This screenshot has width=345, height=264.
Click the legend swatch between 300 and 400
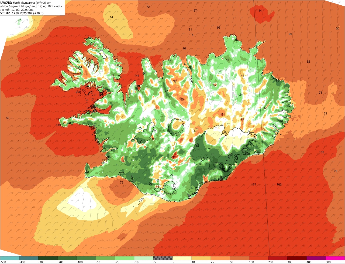(297, 258)
